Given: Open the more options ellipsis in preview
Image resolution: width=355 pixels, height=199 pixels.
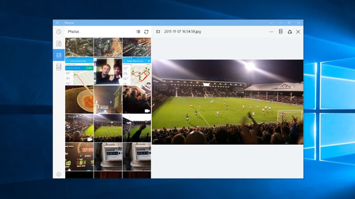Looking at the screenshot, I should (x=271, y=32).
